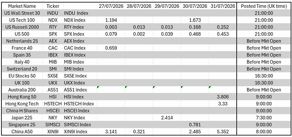Viewport: 292px width, 137px height.
Task: Click NDX value 1.673
Action: (195, 20)
